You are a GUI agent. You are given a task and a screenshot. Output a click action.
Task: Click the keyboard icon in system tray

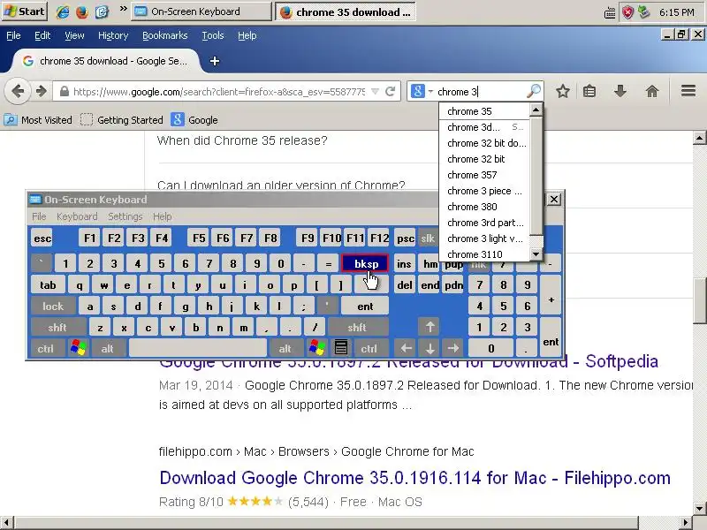(610, 12)
